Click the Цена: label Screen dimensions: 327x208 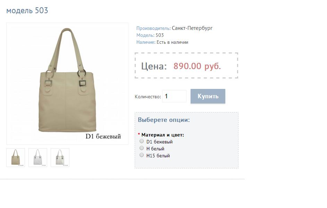click(x=154, y=66)
